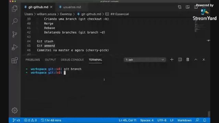The image size is (219, 123).
Task: Click the 1 hr 48 mins timer in status bar
Action: click(x=51, y=120)
